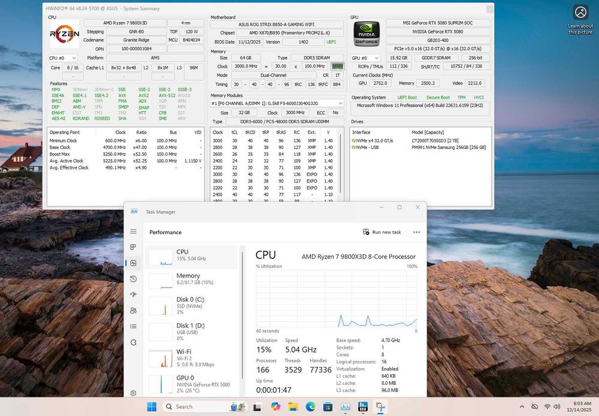
Task: Click the NVIDIA GeForce logo in HWiNFO GPU panel
Action: [367, 34]
